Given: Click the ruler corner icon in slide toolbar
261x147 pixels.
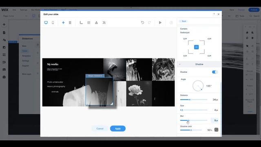Looking at the screenshot, I should 81,22.
